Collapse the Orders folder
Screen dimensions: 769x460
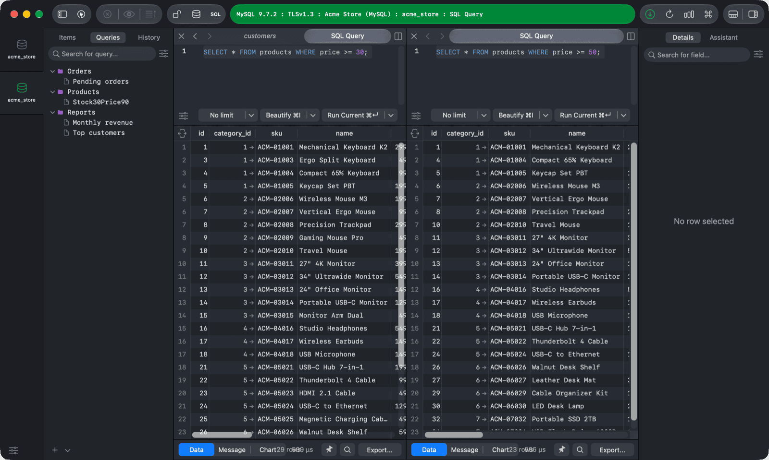[53, 71]
